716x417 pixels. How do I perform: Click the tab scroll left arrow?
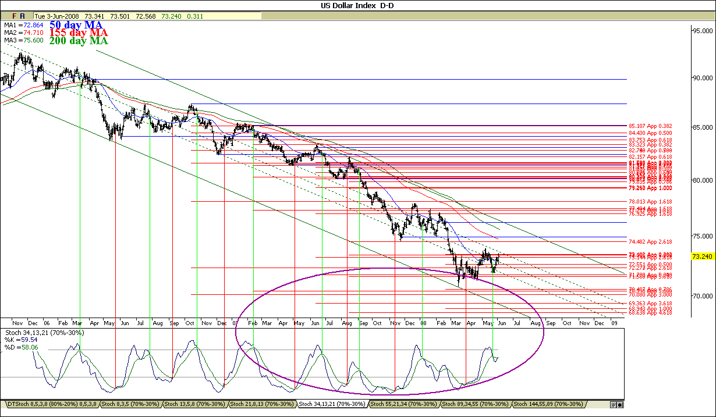pyautogui.click(x=614, y=404)
